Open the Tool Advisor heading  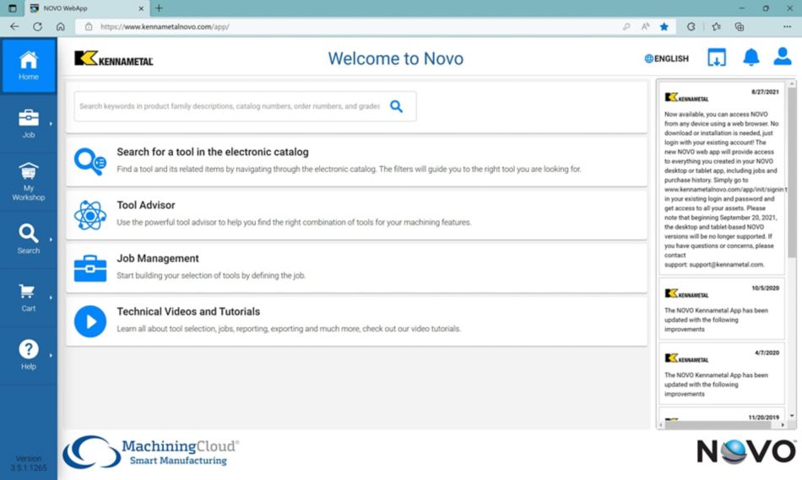click(x=146, y=205)
